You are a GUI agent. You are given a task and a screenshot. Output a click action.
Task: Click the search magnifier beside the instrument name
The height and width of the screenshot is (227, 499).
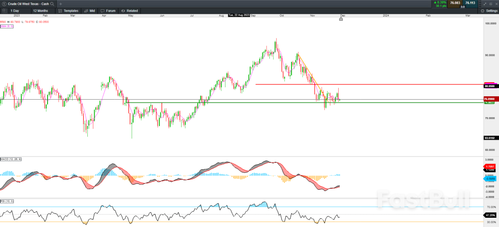(x=52, y=4)
